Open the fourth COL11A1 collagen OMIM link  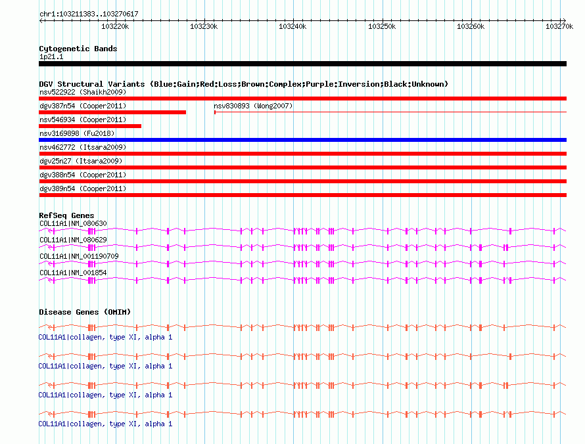point(105,424)
